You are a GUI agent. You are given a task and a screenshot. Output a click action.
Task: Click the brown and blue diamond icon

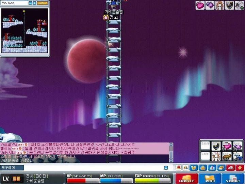click(x=185, y=168)
